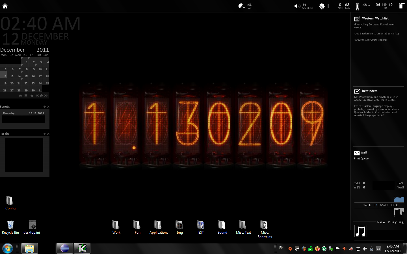
Task: Go to previous month with double-left arrows
Action: pos(37,96)
